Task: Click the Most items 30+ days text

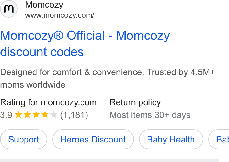Action: click(x=150, y=115)
